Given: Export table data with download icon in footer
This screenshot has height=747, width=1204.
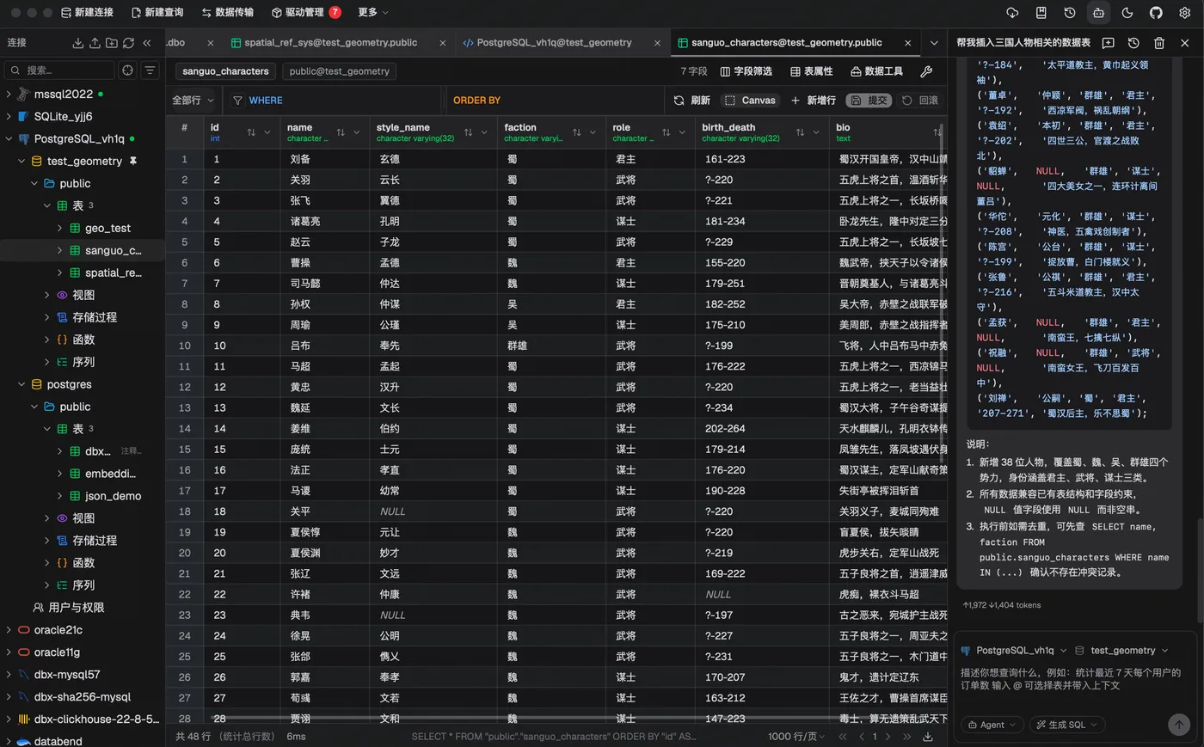Looking at the screenshot, I should pos(928,737).
